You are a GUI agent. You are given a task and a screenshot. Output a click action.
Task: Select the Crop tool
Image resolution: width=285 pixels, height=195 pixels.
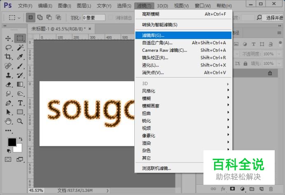point(8,57)
